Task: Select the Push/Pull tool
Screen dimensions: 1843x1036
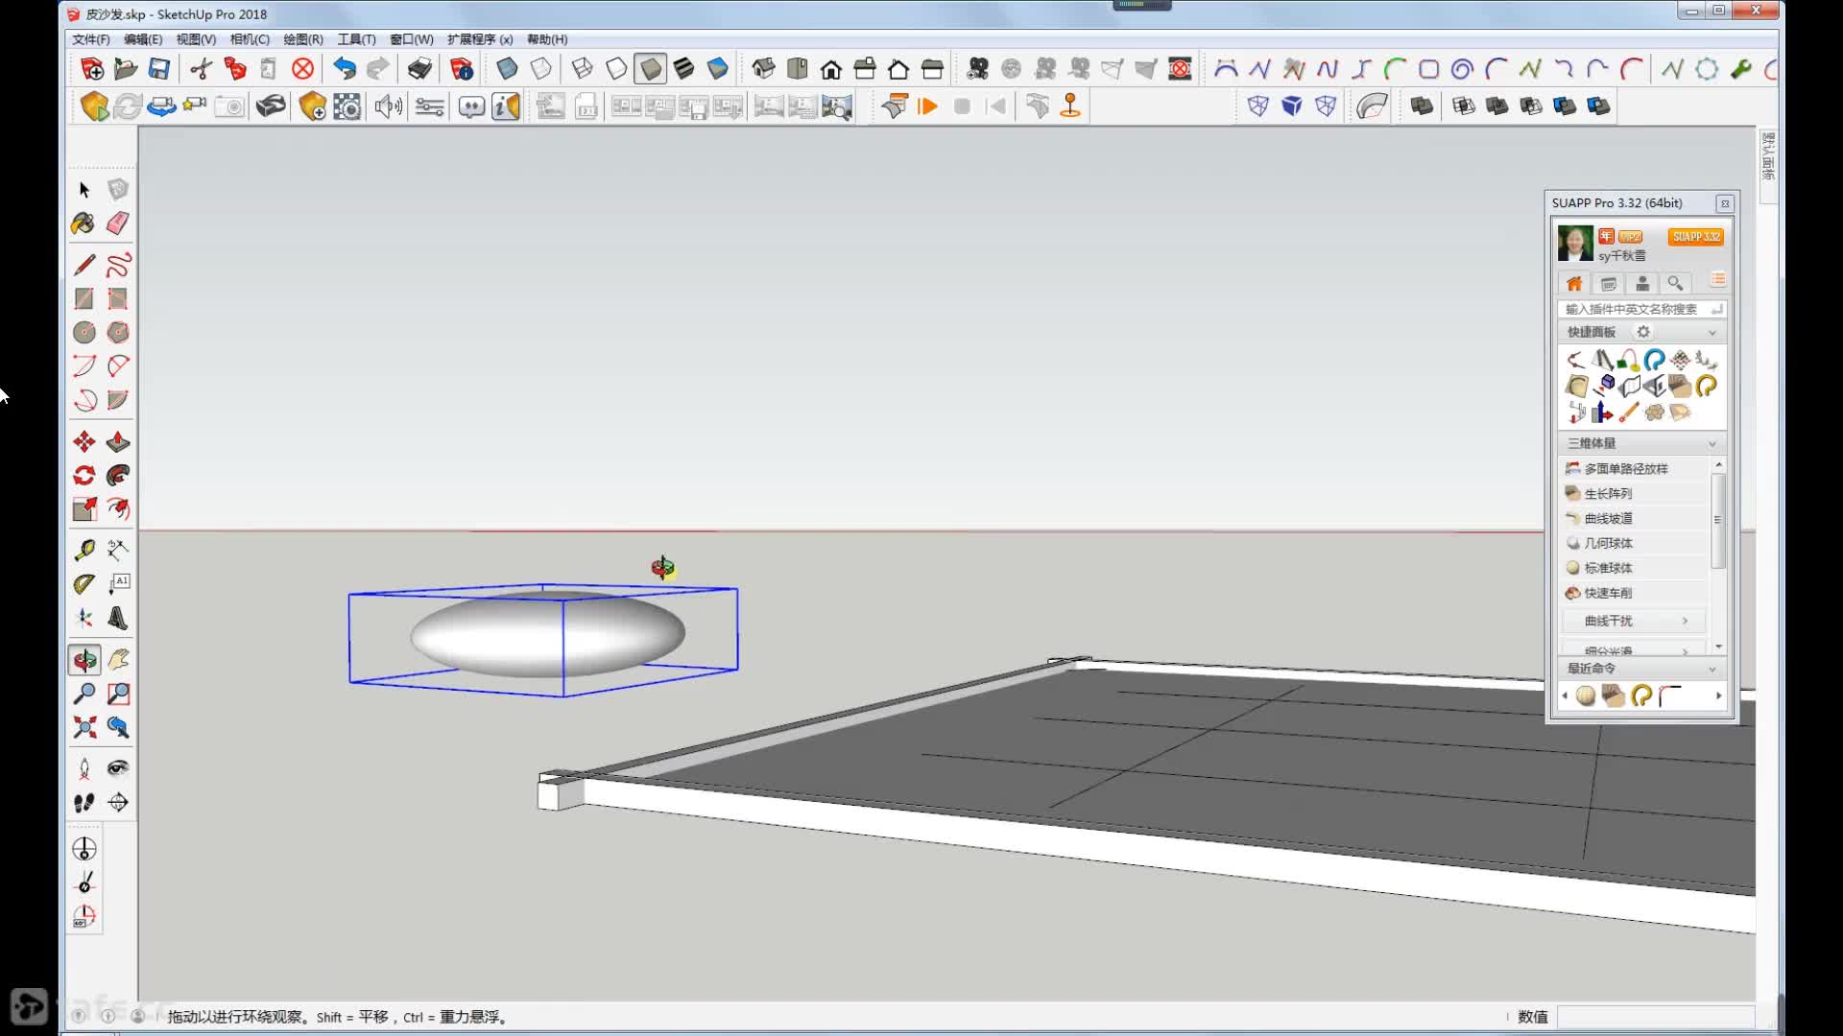Action: (118, 441)
